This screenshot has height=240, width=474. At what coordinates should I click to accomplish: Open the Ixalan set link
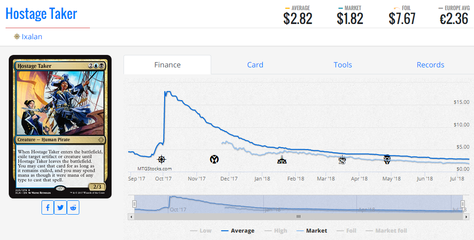[x=32, y=36]
